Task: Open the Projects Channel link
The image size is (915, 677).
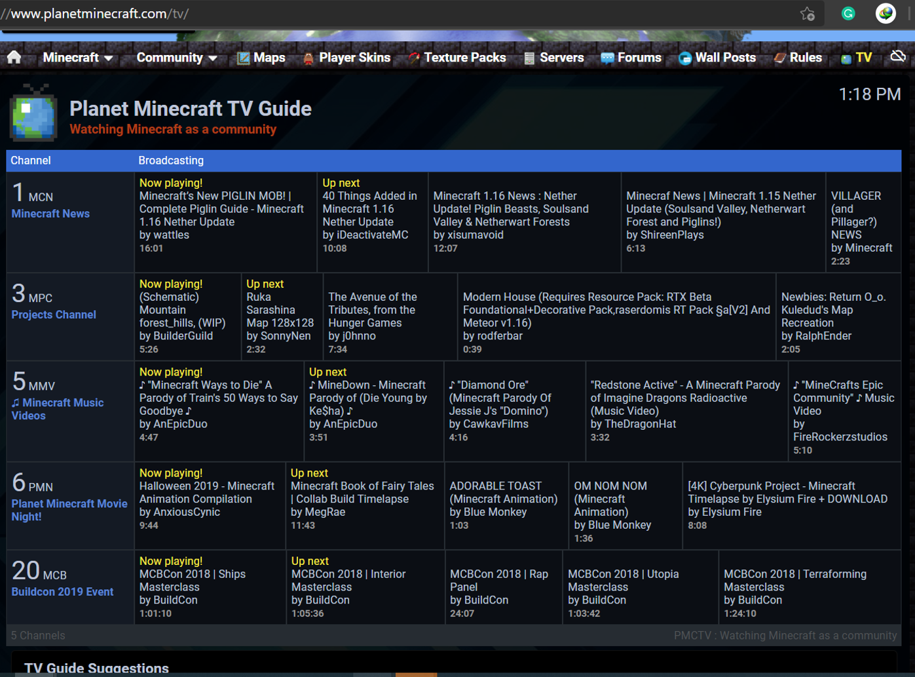Action: coord(54,315)
